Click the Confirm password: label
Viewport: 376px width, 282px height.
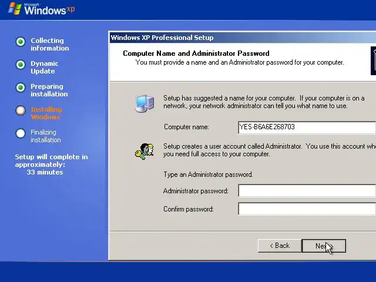188,209
